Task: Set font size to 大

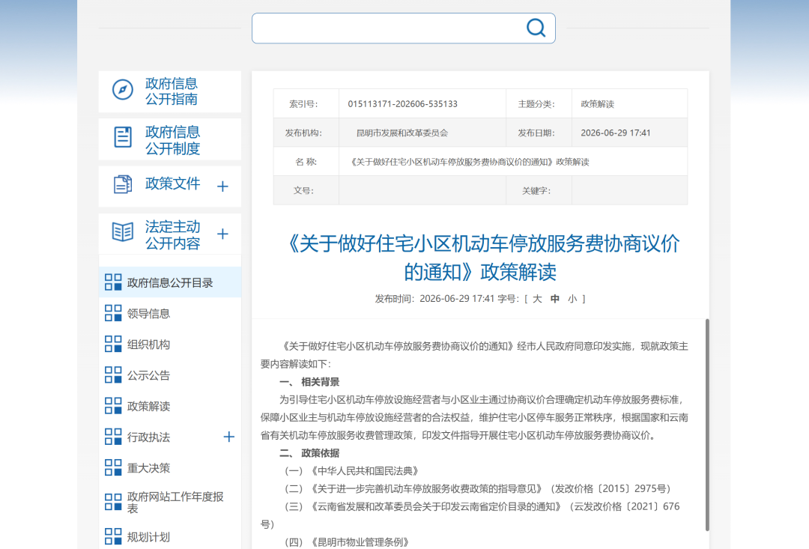Action: 537,299
